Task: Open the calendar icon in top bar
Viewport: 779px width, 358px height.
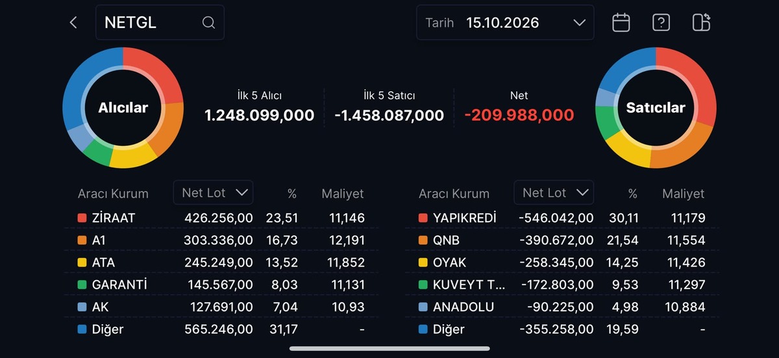Action: coord(621,23)
